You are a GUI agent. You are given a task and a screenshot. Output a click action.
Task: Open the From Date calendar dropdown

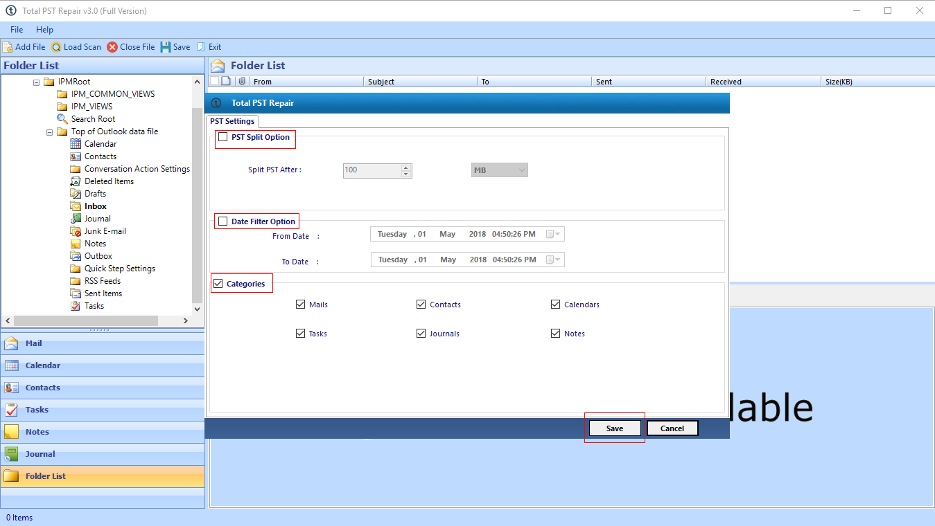[x=553, y=235]
